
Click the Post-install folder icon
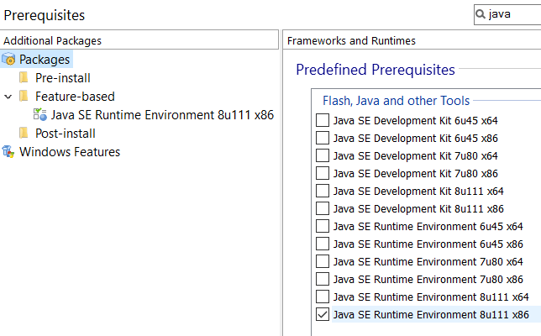tap(24, 133)
